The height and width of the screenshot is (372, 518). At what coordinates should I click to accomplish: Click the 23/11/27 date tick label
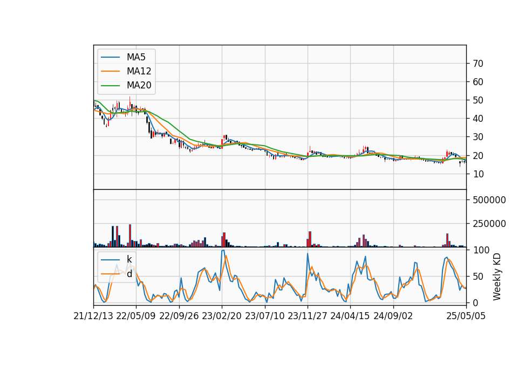click(x=308, y=316)
